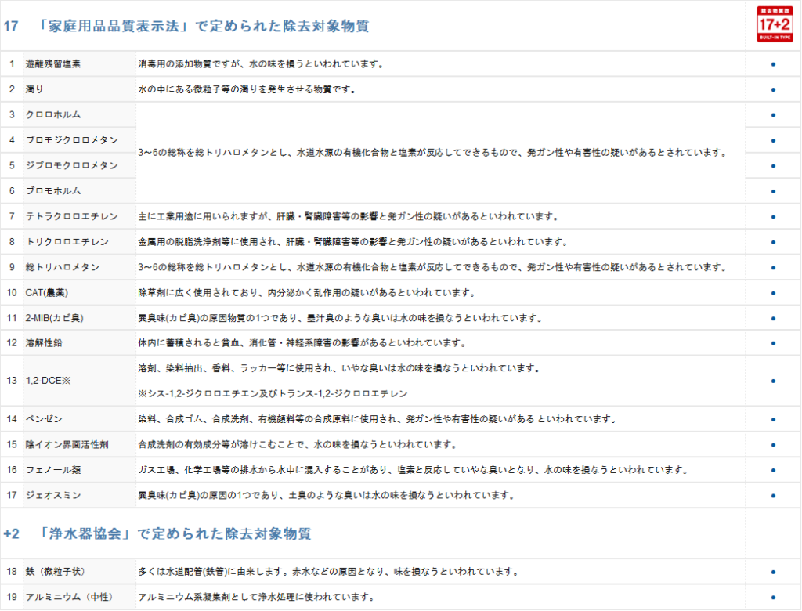
Task: Click the ベンゼン substance name cell
Action: click(x=44, y=419)
